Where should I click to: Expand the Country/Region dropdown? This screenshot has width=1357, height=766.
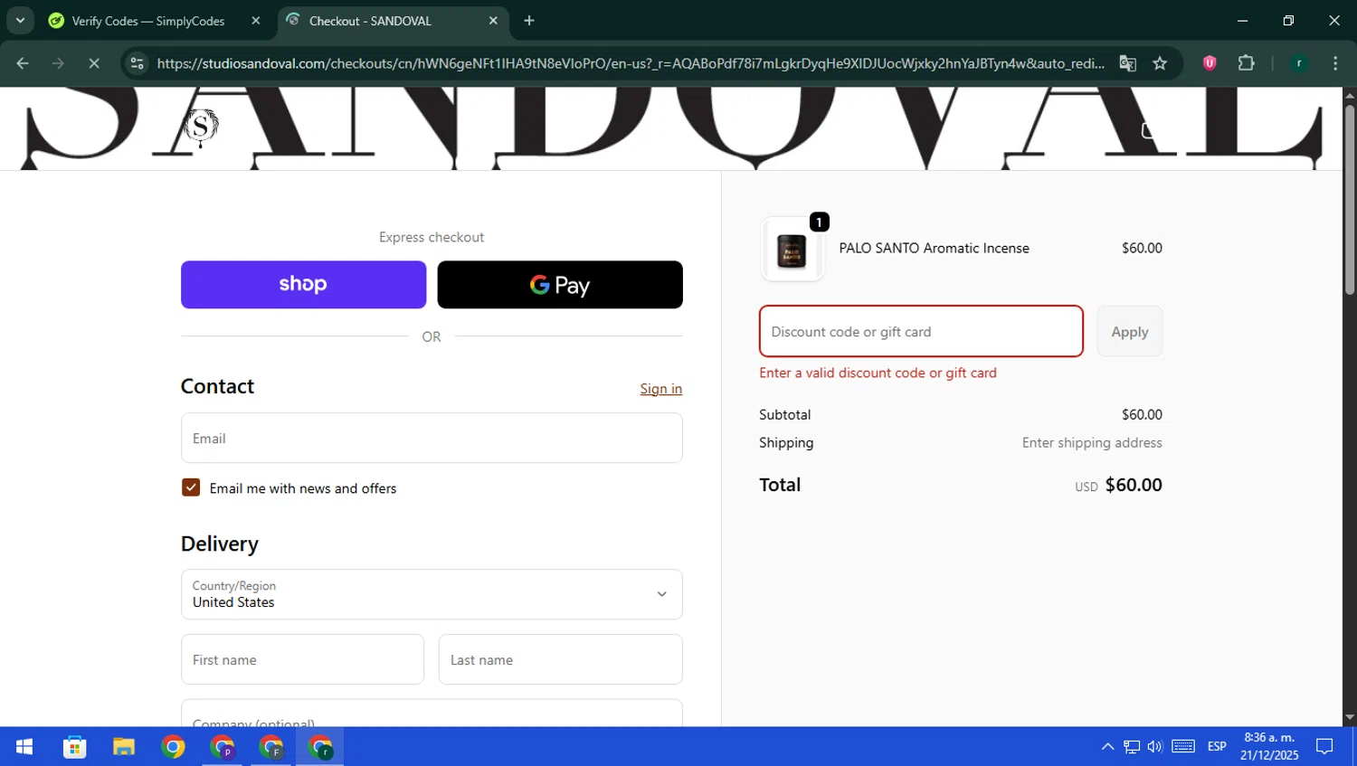(432, 594)
